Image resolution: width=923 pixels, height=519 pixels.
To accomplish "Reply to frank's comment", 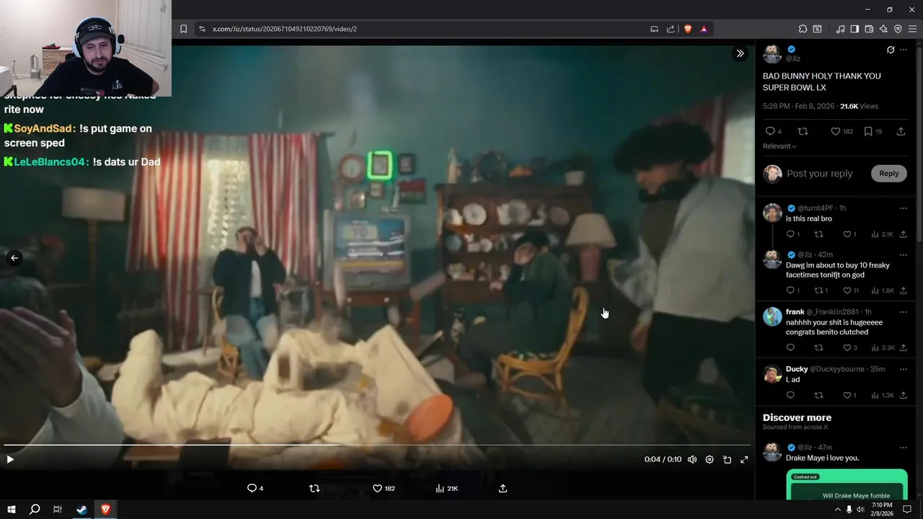I will click(790, 347).
